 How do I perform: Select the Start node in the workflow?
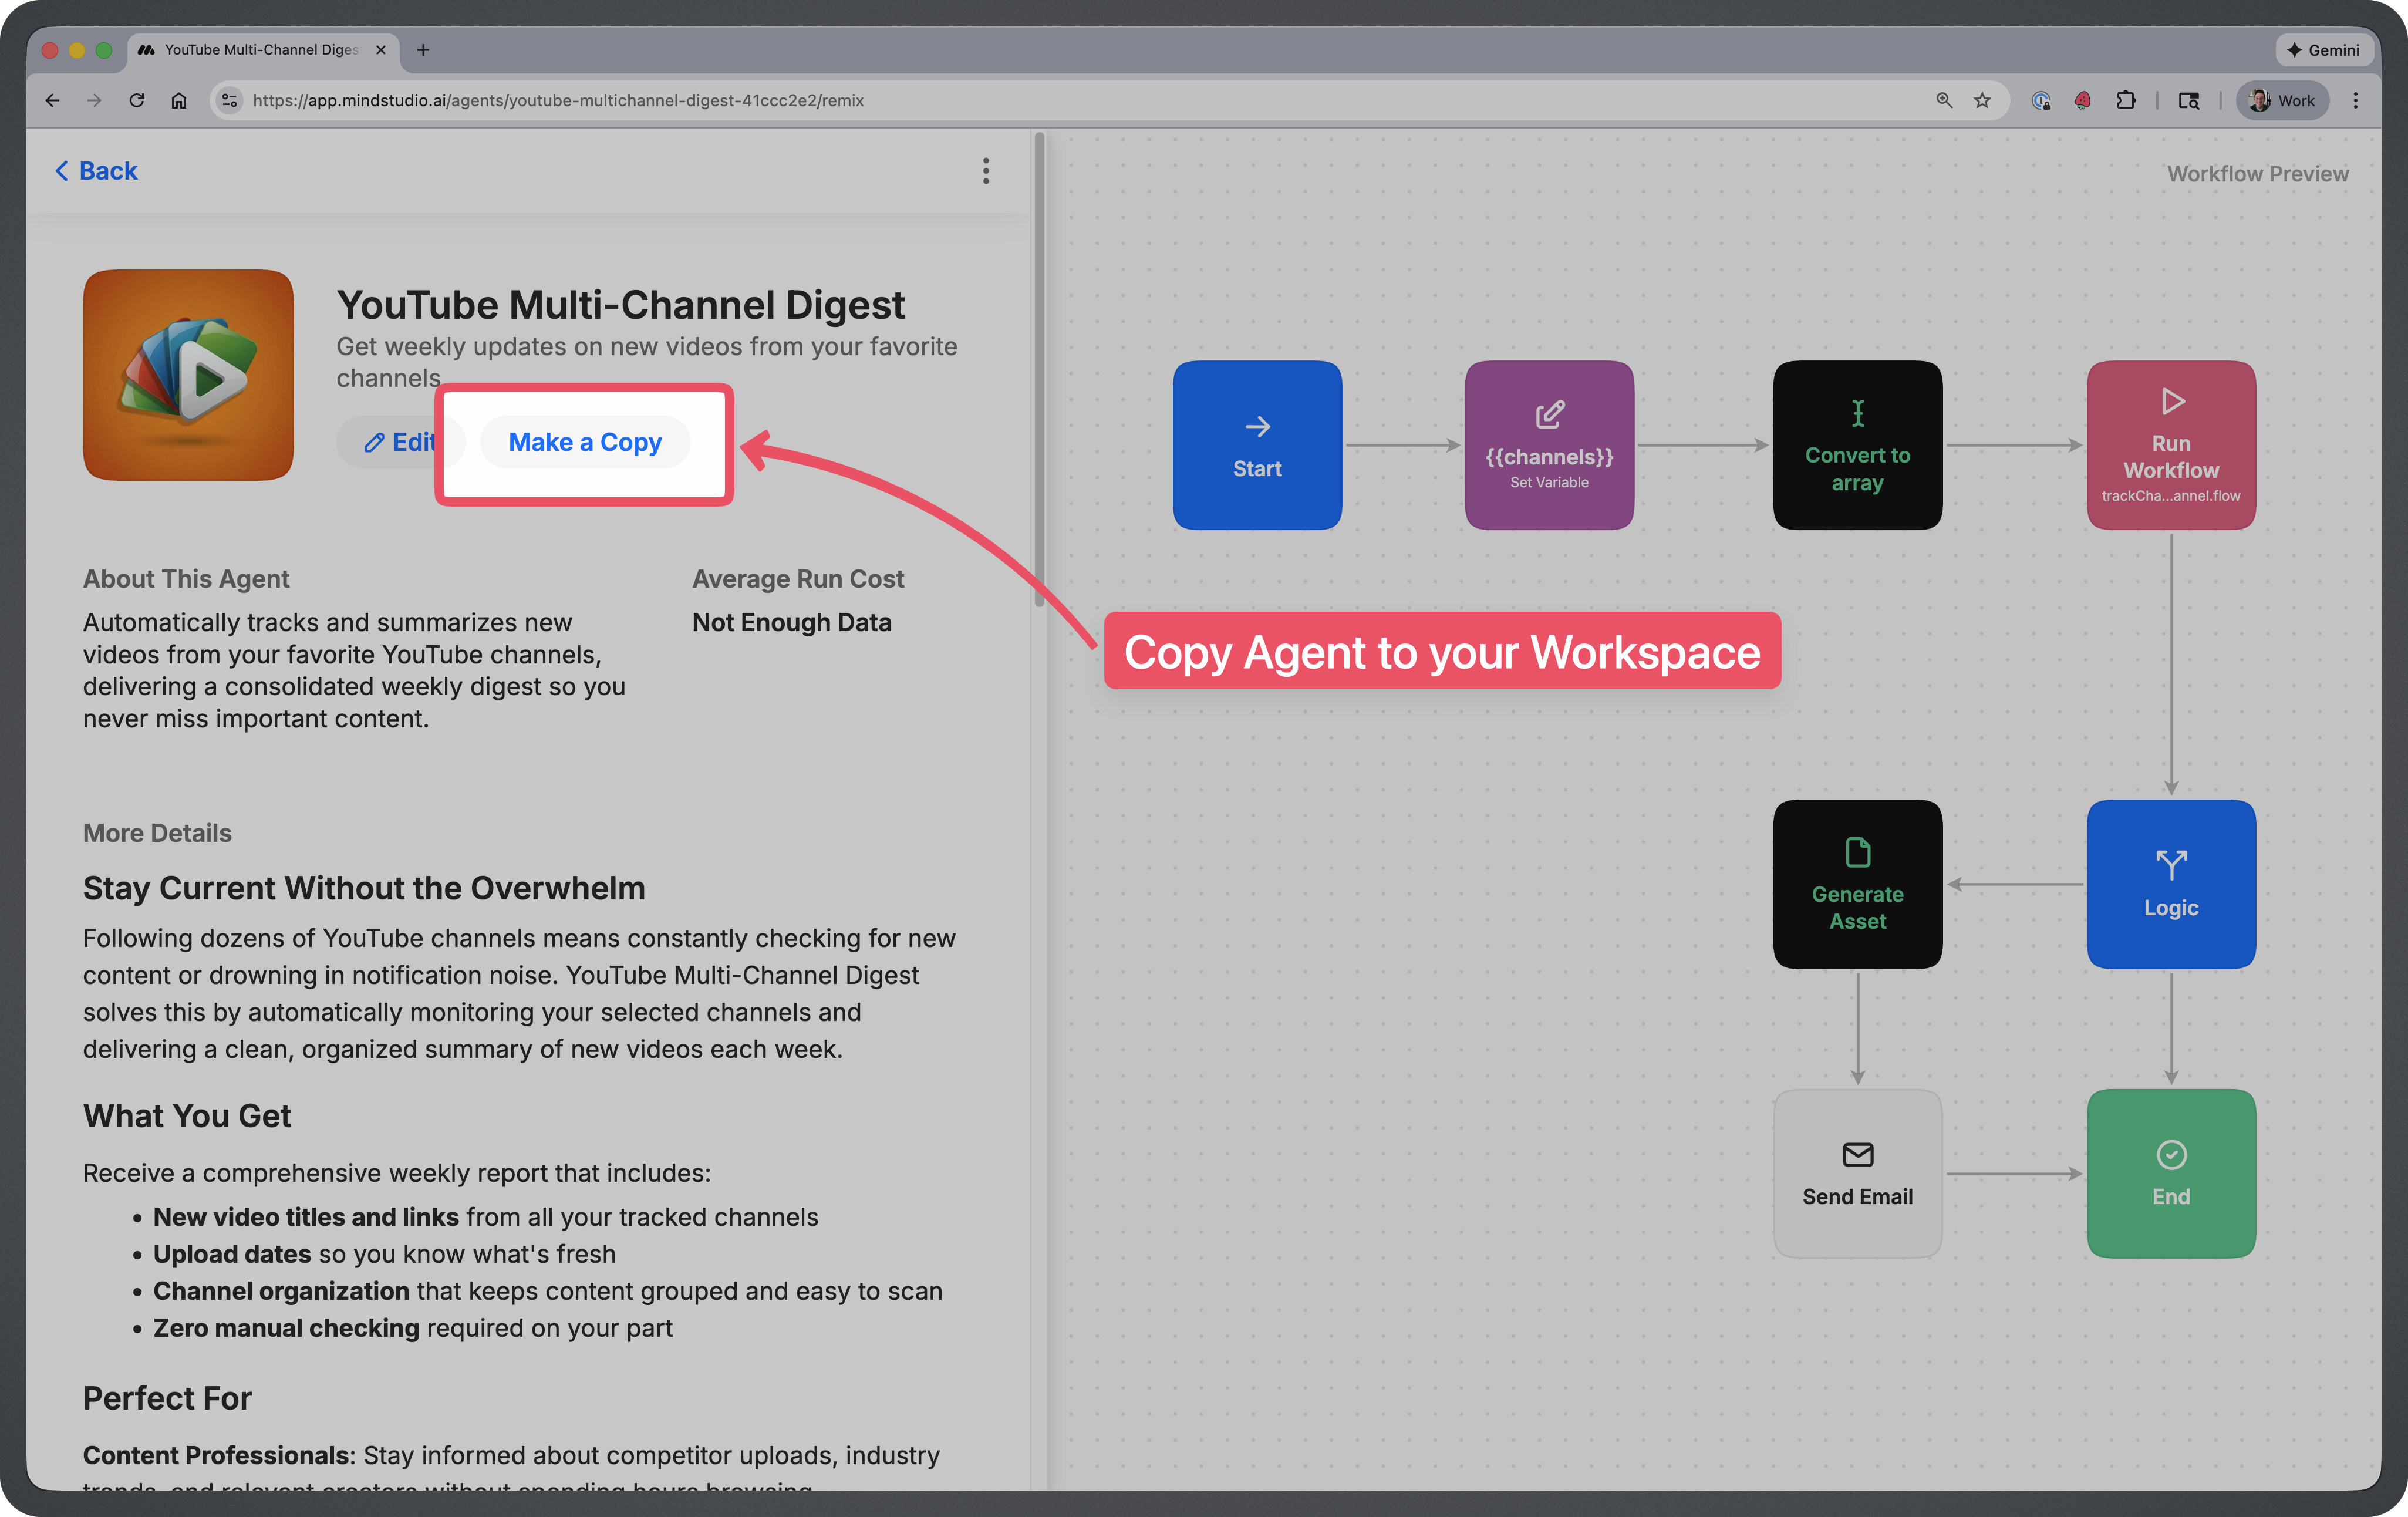point(1257,444)
